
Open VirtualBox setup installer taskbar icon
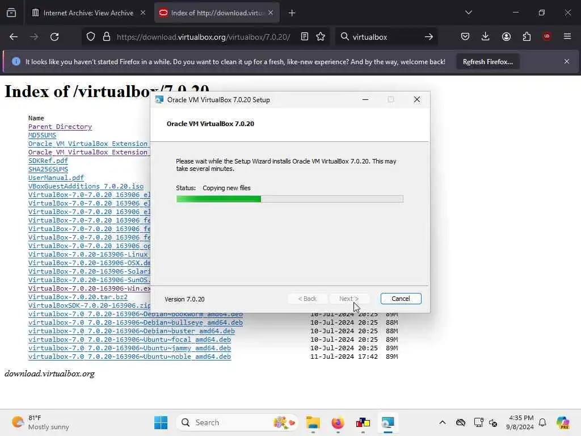(x=388, y=422)
